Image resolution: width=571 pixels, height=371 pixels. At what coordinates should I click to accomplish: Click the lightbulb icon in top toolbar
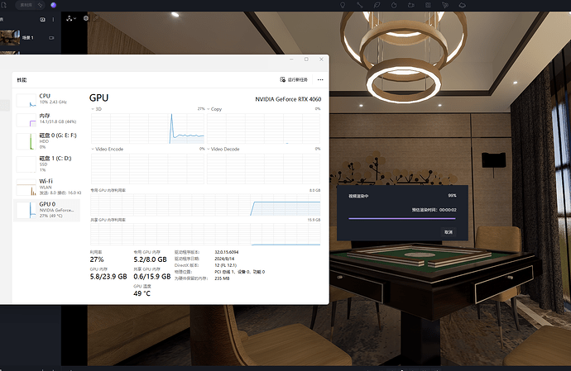coord(343,5)
